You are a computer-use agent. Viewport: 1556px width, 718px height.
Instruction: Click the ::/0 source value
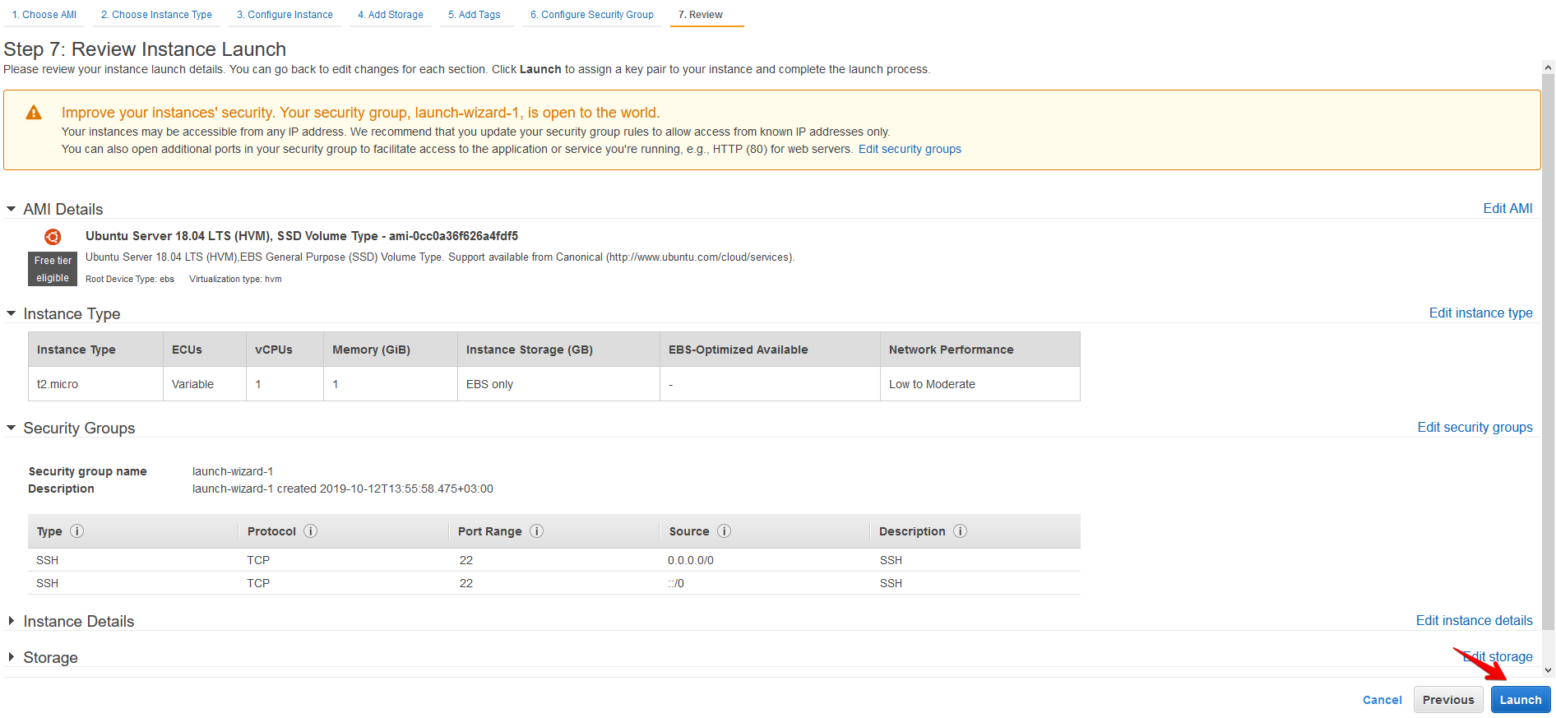tap(676, 583)
